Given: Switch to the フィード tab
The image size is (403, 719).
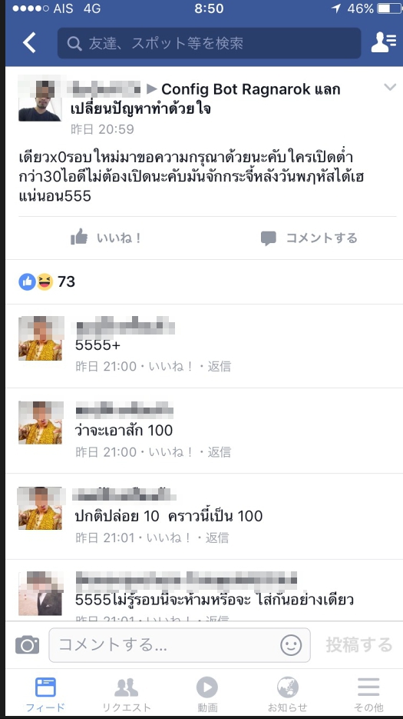Looking at the screenshot, I should tap(45, 694).
